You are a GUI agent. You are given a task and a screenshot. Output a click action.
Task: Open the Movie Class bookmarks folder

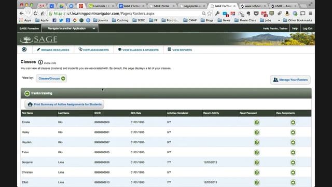pyautogui.click(x=245, y=20)
